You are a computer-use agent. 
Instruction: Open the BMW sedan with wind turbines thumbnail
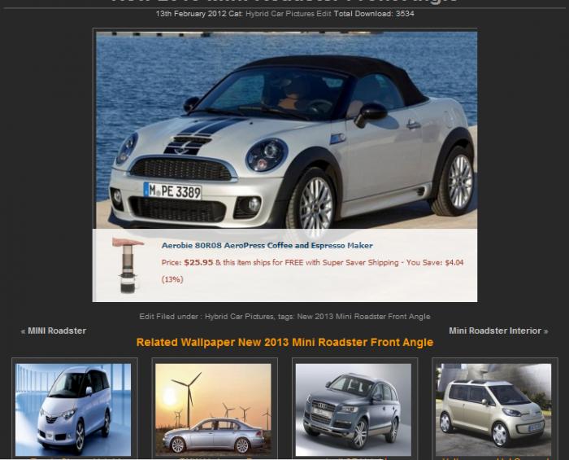click(213, 410)
